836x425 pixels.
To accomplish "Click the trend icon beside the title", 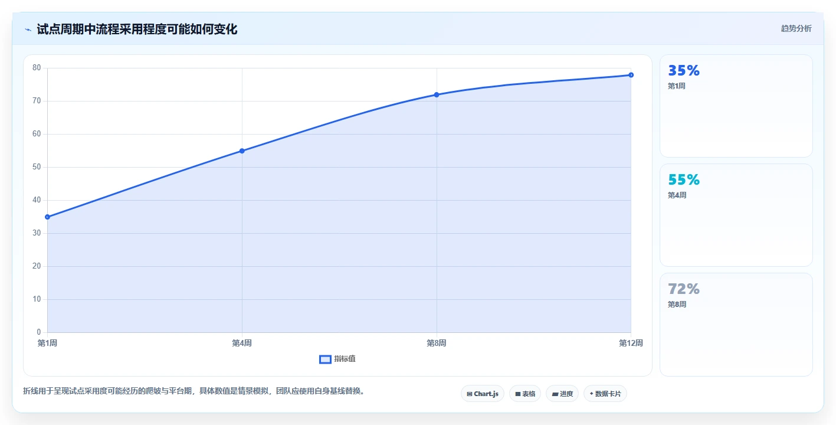I will (28, 30).
